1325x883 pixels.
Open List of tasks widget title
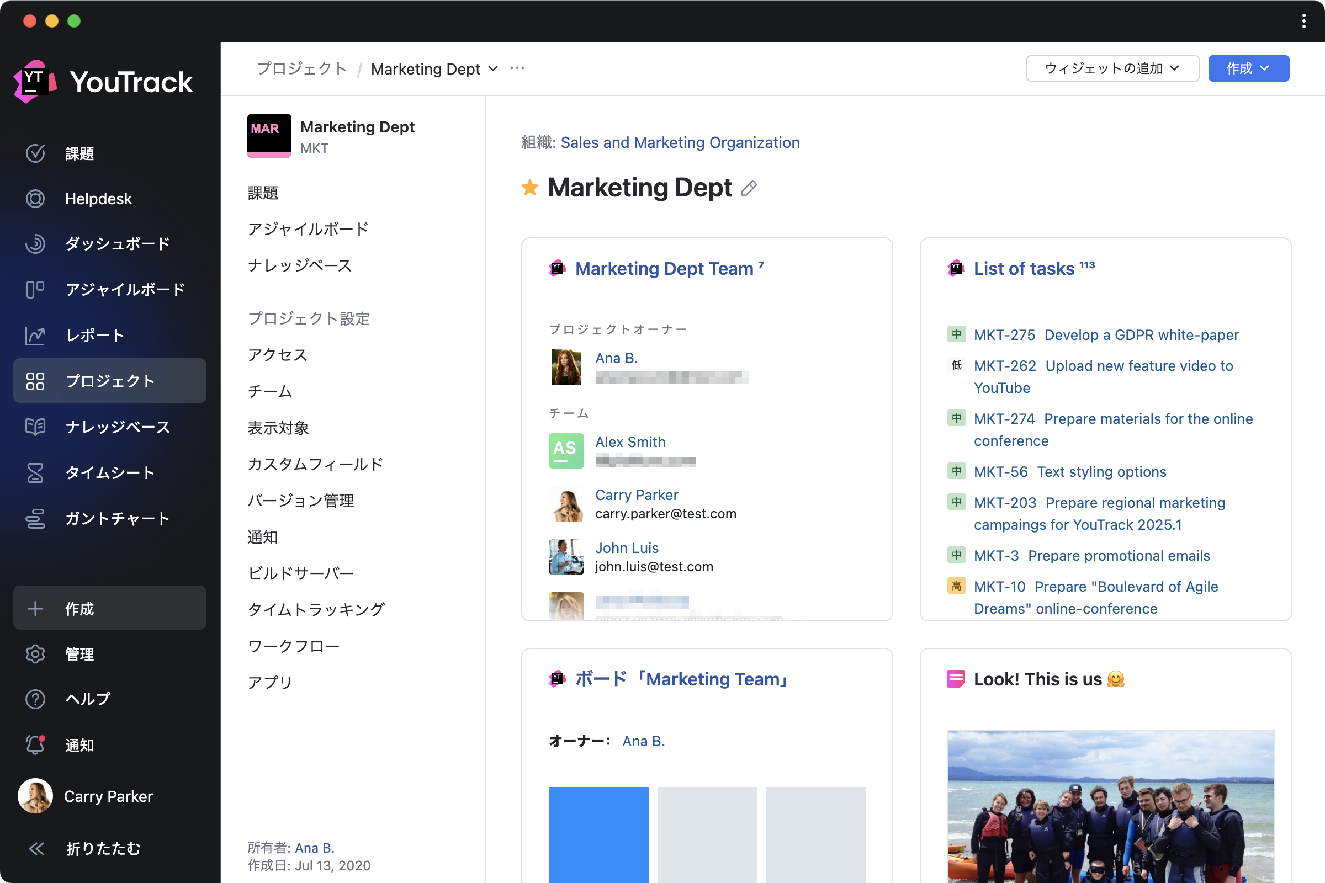click(x=1024, y=269)
